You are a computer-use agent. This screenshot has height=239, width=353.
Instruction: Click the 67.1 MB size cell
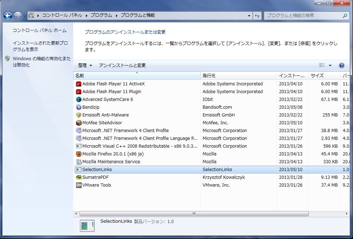pos(329,99)
